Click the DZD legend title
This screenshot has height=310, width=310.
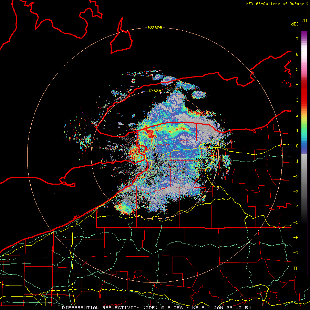point(303,21)
